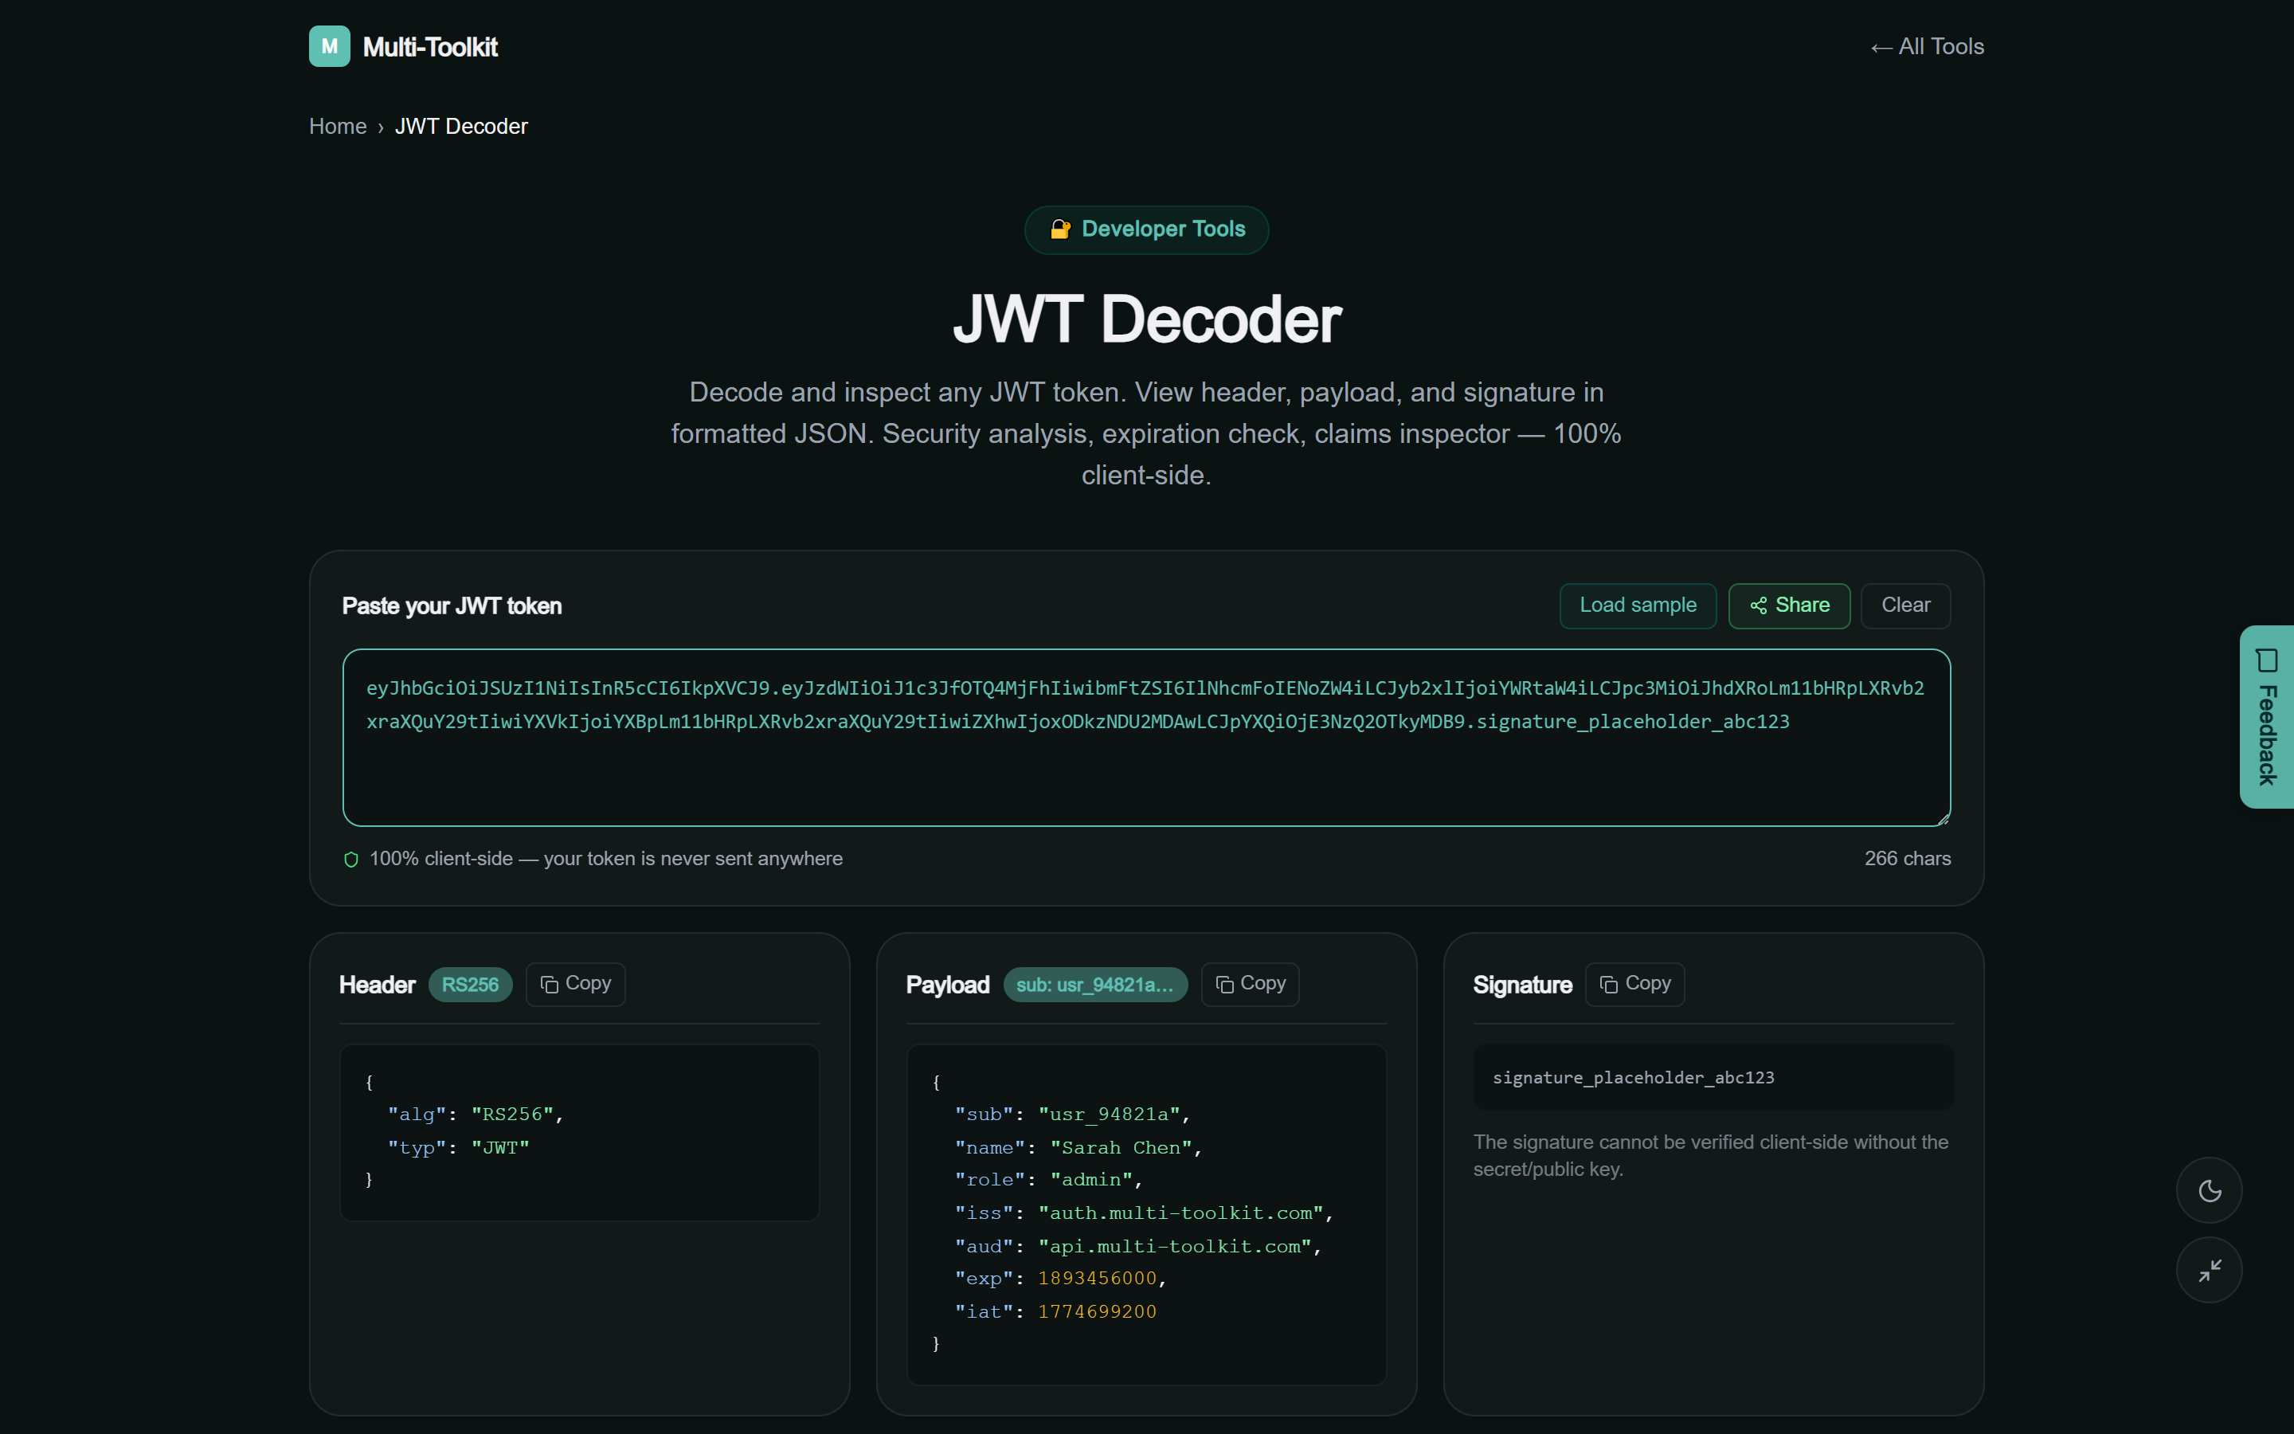Click the shield icon beside client-side note

coord(350,860)
